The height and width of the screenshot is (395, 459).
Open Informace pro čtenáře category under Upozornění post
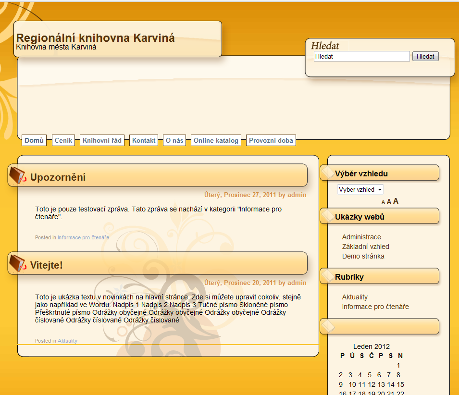[x=84, y=237]
